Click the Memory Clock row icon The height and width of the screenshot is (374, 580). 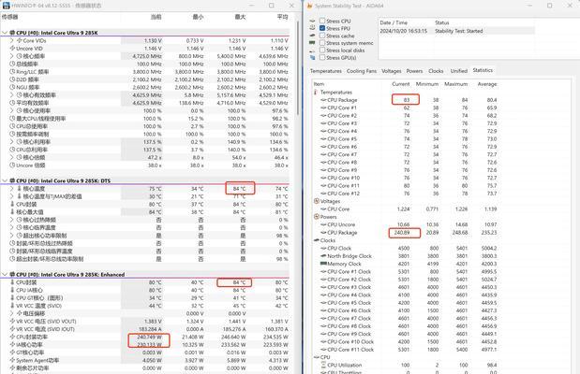pyautogui.click(x=323, y=264)
